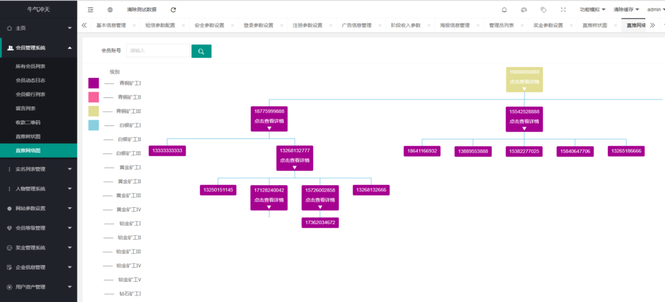
Task: Switch to the 广告信息管理 tab
Action: pos(357,25)
